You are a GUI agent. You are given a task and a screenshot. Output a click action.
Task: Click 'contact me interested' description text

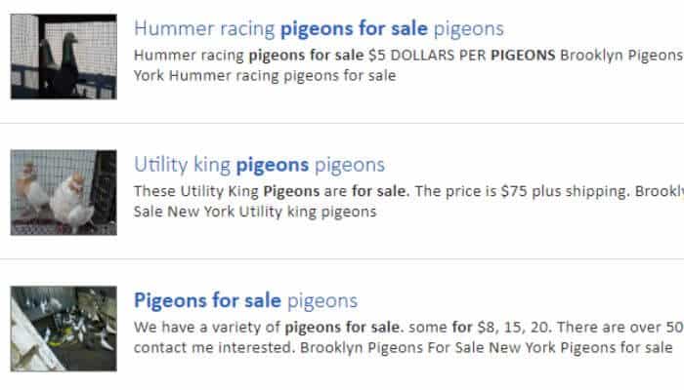[212, 347]
